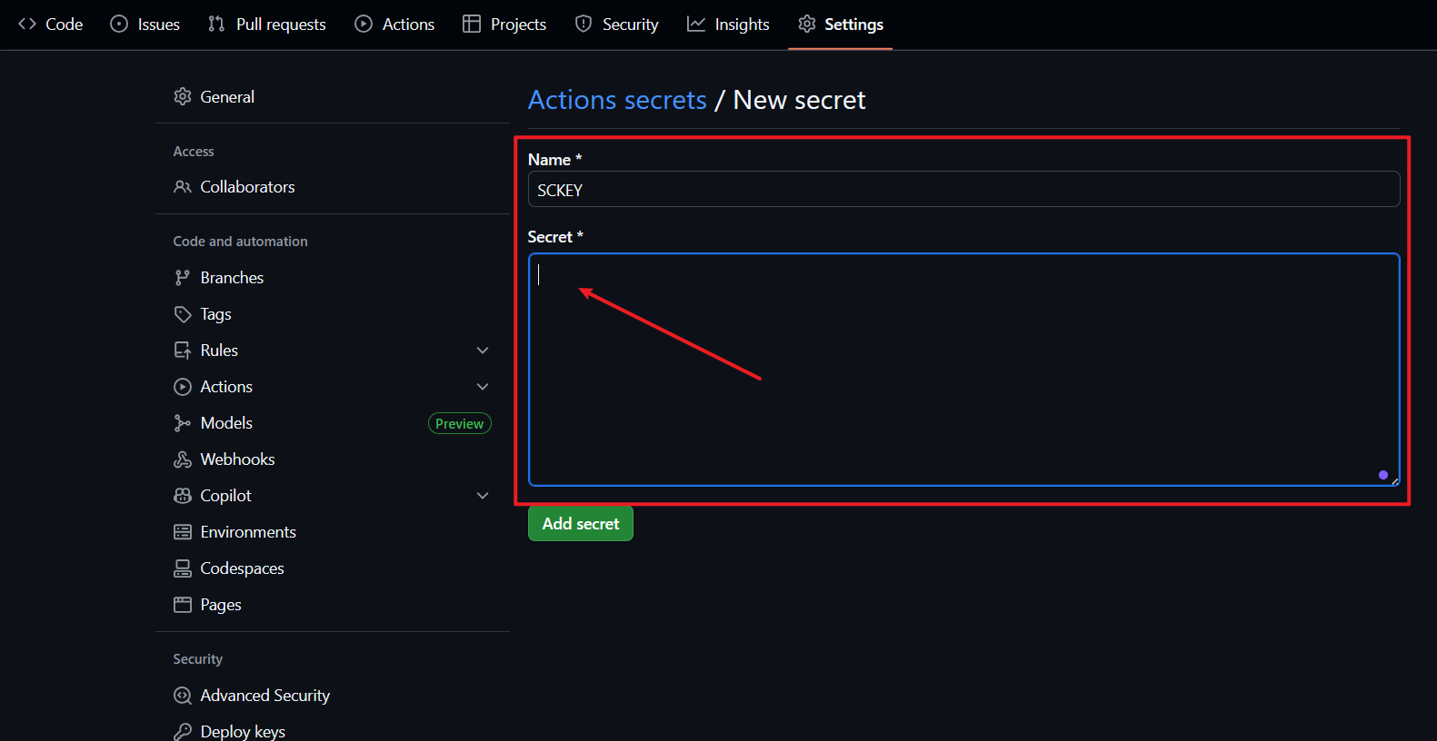Click the Issues circle-dot icon

tap(119, 24)
